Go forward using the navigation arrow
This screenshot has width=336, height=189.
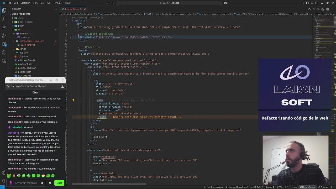(113, 3)
